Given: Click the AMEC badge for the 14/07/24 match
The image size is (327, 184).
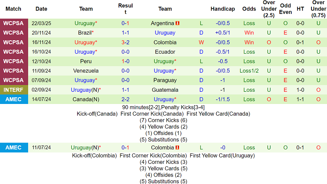Looking at the screenshot, I should [x=14, y=99].
